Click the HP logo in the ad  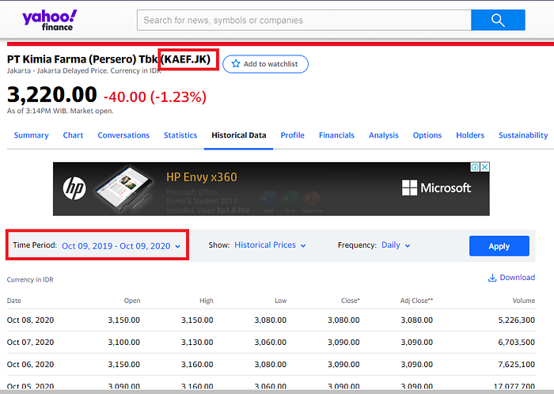74,188
